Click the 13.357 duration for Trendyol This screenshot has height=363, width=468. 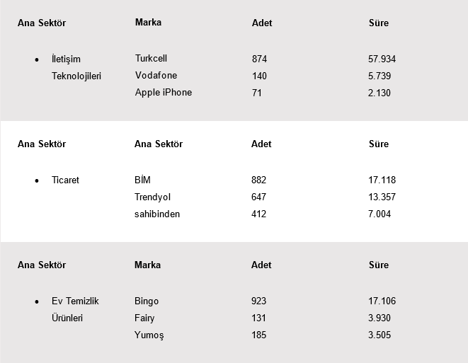tap(382, 197)
